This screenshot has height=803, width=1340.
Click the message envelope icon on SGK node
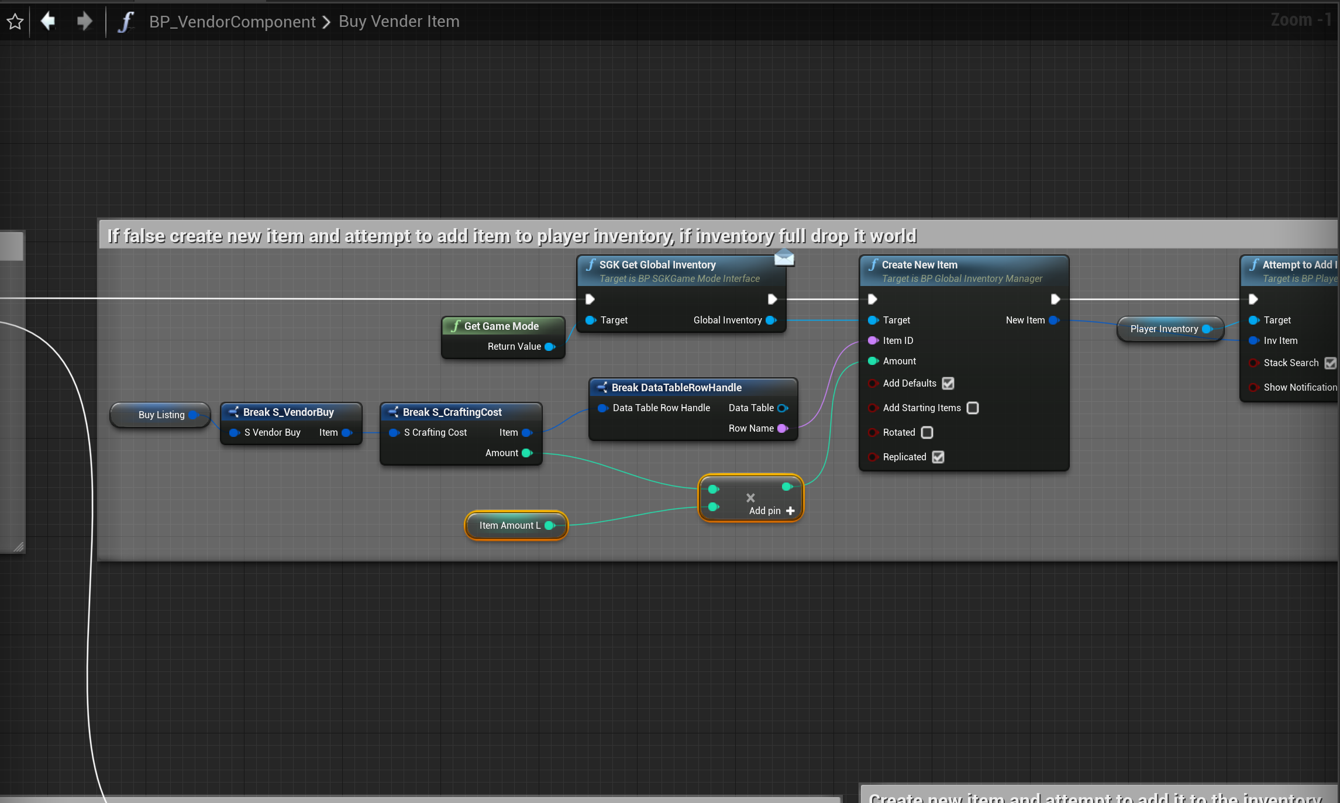(784, 257)
